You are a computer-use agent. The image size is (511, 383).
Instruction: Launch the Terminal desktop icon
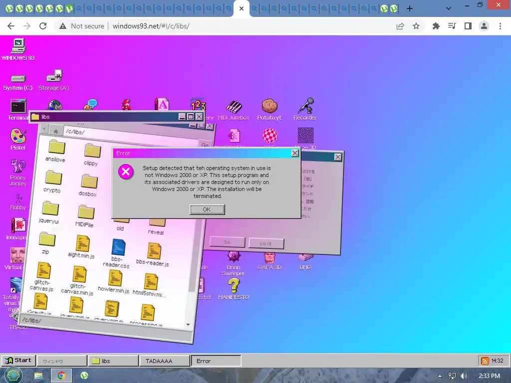(18, 110)
